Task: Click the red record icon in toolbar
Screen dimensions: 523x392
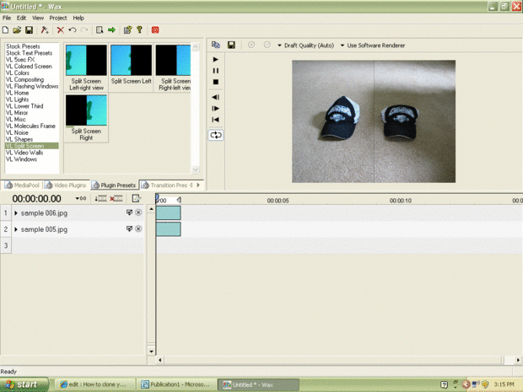Action: tap(155, 30)
